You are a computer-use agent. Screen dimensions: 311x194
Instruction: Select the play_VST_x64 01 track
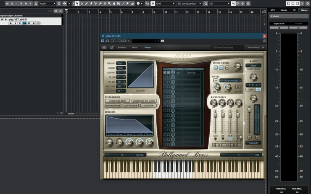coord(19,19)
